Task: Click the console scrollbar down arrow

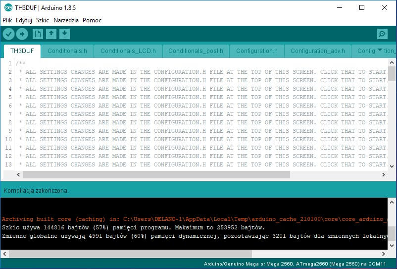Action: pyautogui.click(x=392, y=245)
